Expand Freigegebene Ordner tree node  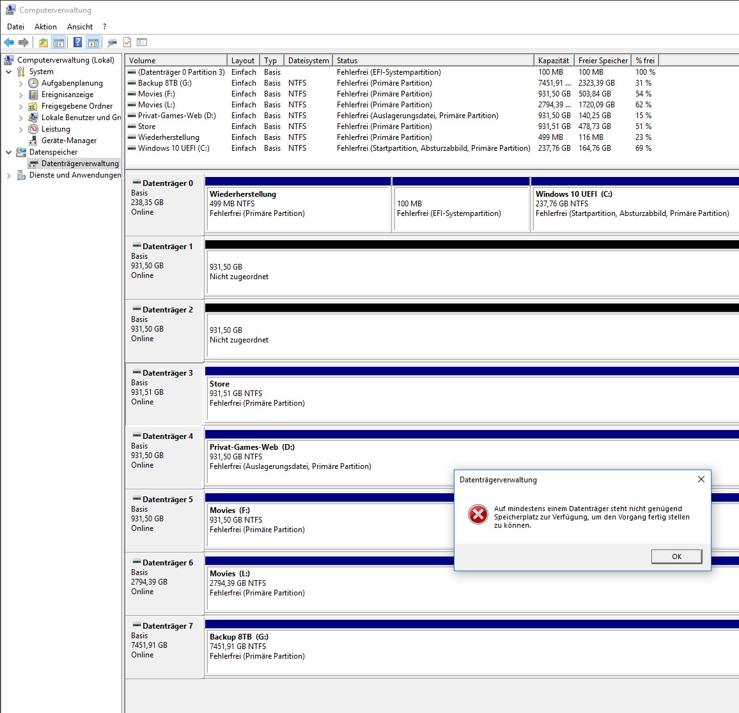pos(20,107)
